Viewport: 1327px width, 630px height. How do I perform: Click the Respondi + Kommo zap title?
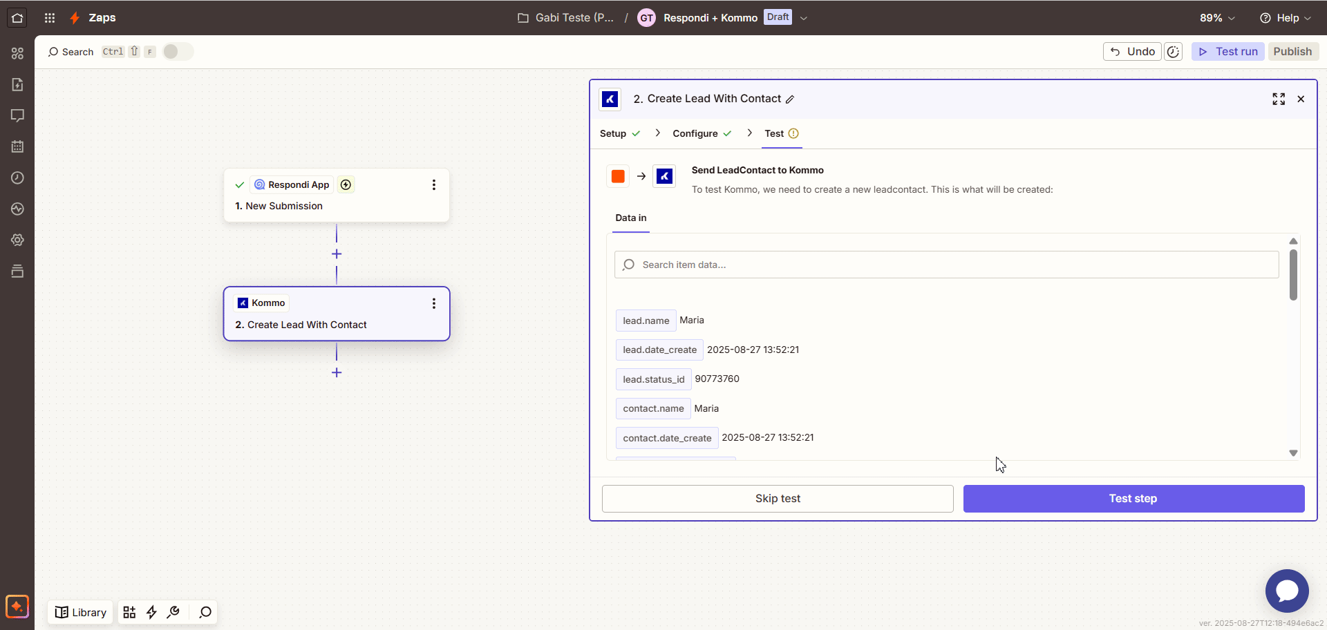(x=710, y=18)
